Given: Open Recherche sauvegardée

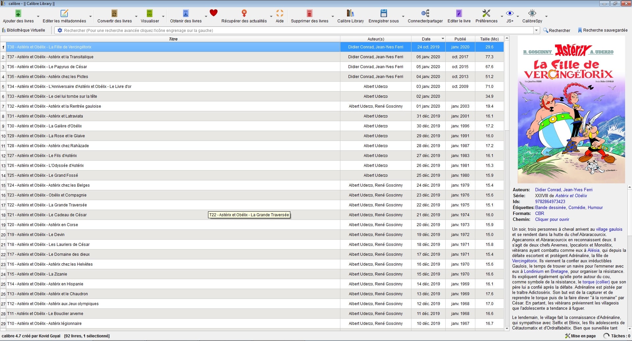Looking at the screenshot, I should tap(603, 30).
